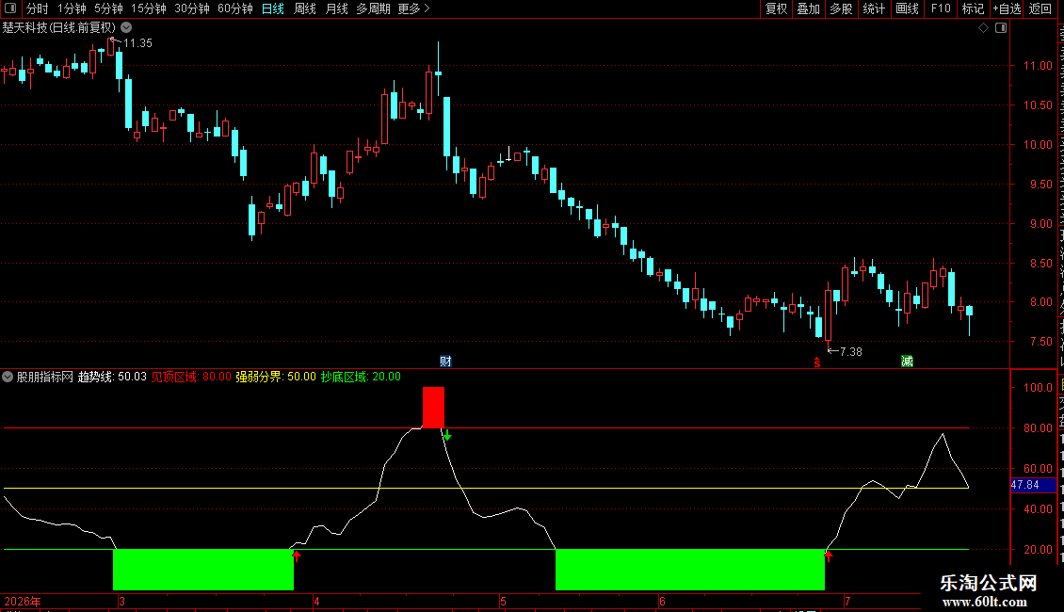The width and height of the screenshot is (1064, 612).
Task: Select the 60分钟 period
Action: [x=235, y=8]
